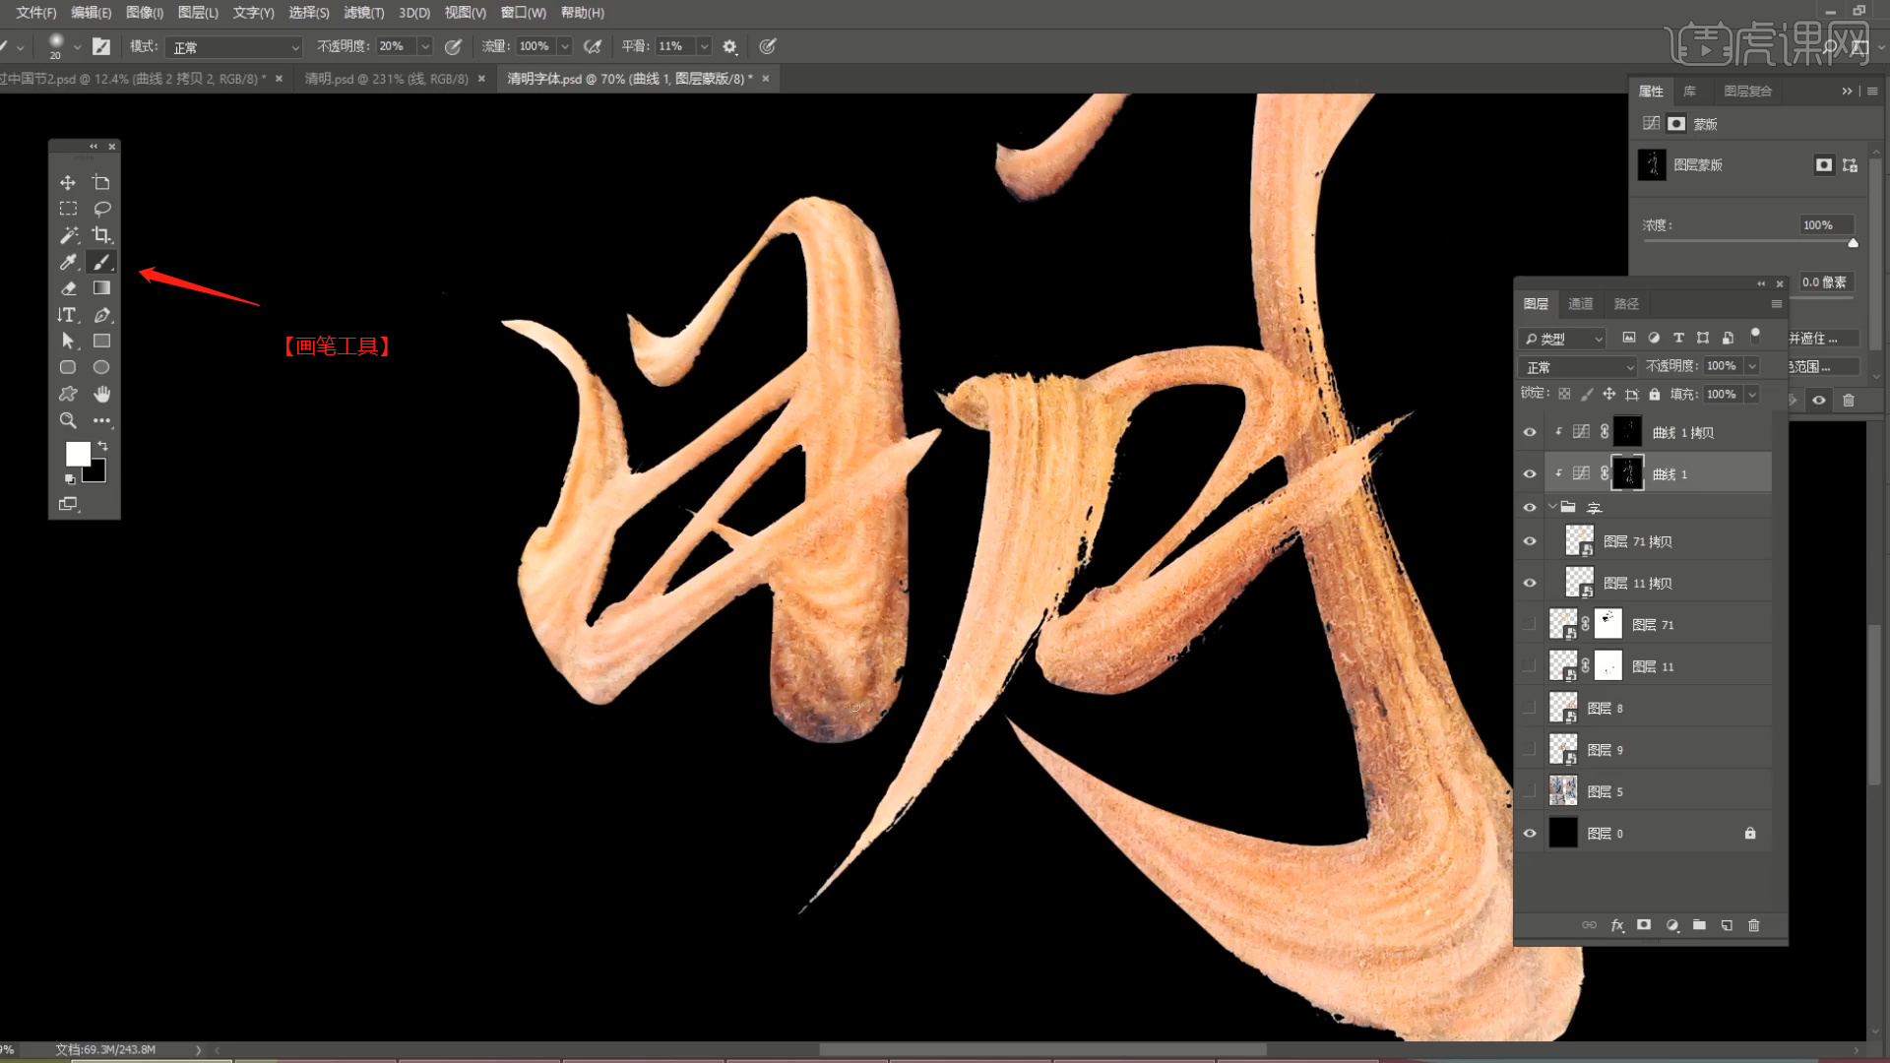Select the Zoom magnifier tool

68,420
